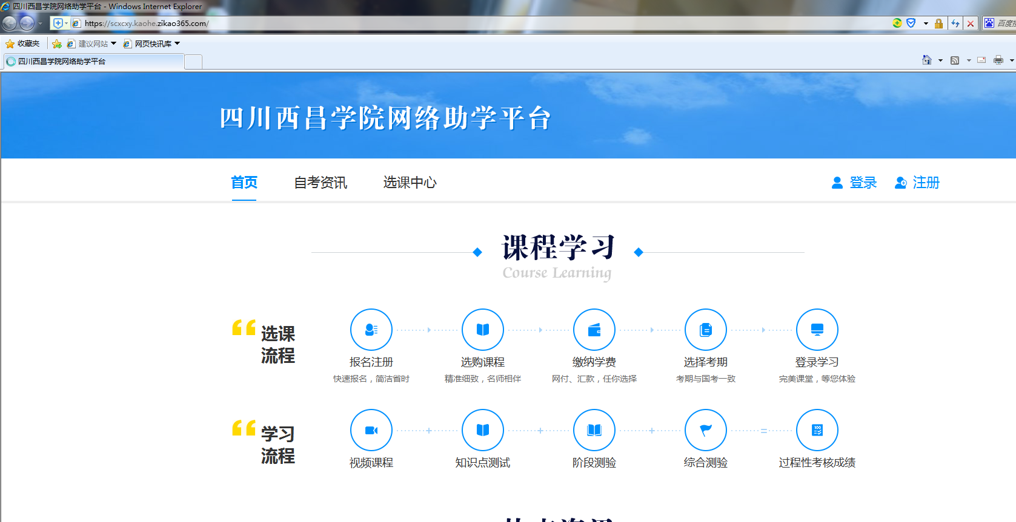Click the 视频课程 label text
The image size is (1016, 522).
point(371,463)
